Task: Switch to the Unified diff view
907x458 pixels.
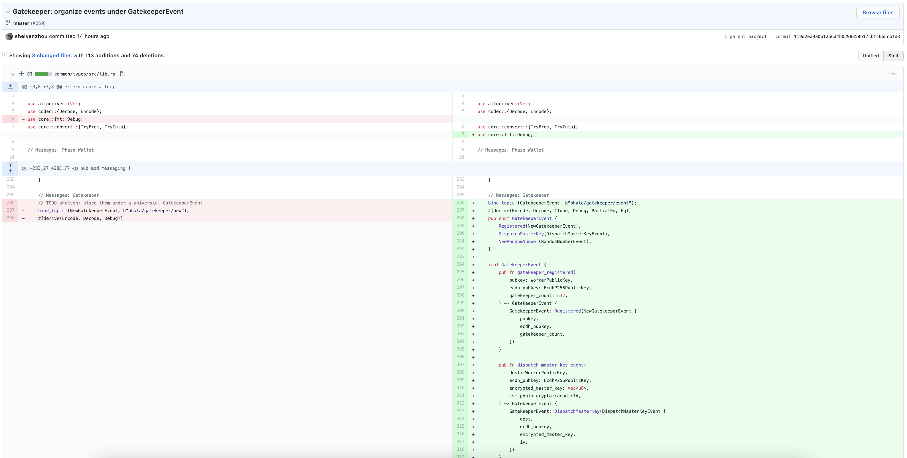Action: (x=870, y=56)
